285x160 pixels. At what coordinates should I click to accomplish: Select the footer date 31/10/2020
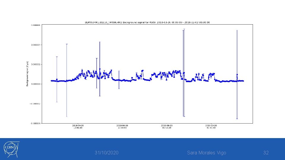pyautogui.click(x=107, y=153)
